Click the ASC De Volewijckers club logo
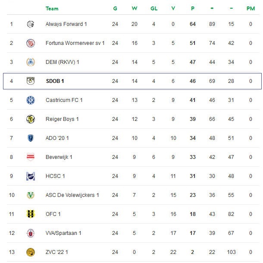Image resolution: width=263 pixels, height=263 pixels. coord(30,195)
